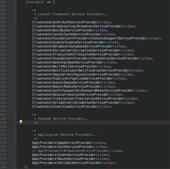This screenshot has width=170, height=169.
Task: Click line number 150 in the gutter
Action: [x=3, y=46]
